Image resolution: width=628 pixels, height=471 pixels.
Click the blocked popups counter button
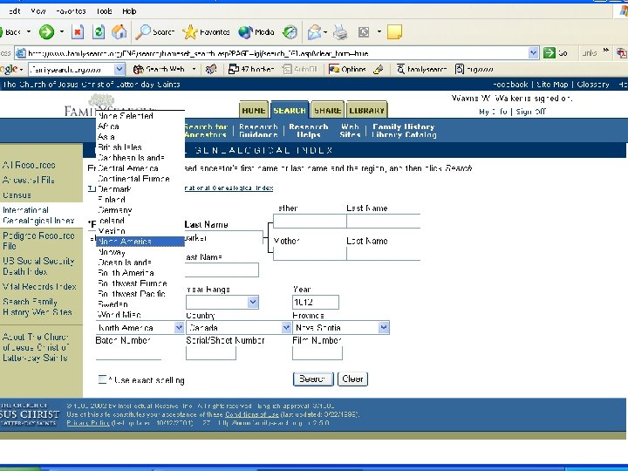[x=251, y=69]
